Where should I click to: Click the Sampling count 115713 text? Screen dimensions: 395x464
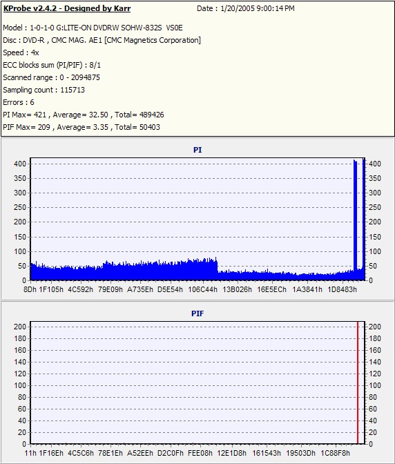[x=44, y=90]
